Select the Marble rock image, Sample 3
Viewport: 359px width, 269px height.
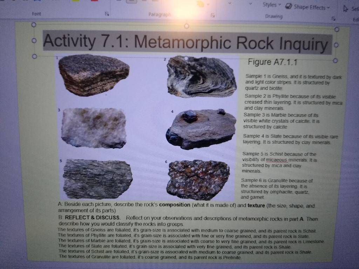[x=93, y=128]
